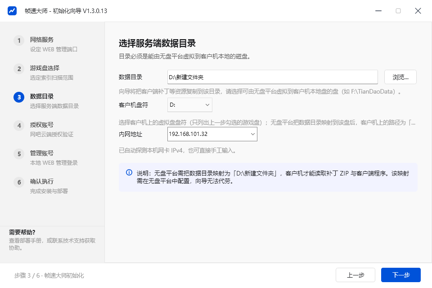Viewport: 432px width, 288px height.
Task: Open the 客户机盘符 D: dropdown
Action: pos(190,105)
